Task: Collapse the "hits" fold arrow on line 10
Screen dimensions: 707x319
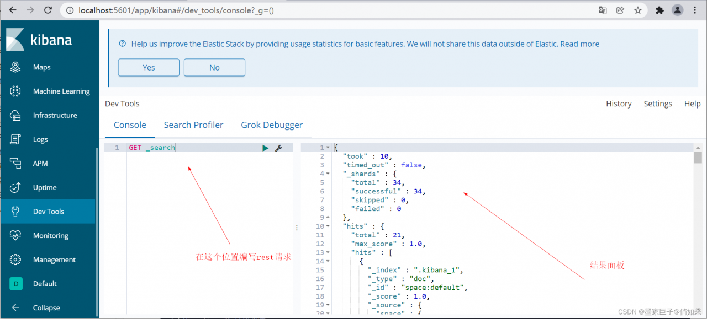Action: coord(328,226)
